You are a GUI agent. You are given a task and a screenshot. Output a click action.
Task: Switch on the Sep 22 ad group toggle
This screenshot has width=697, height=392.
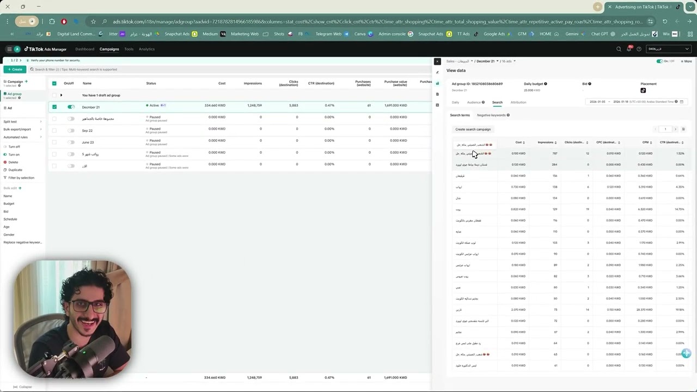(71, 131)
